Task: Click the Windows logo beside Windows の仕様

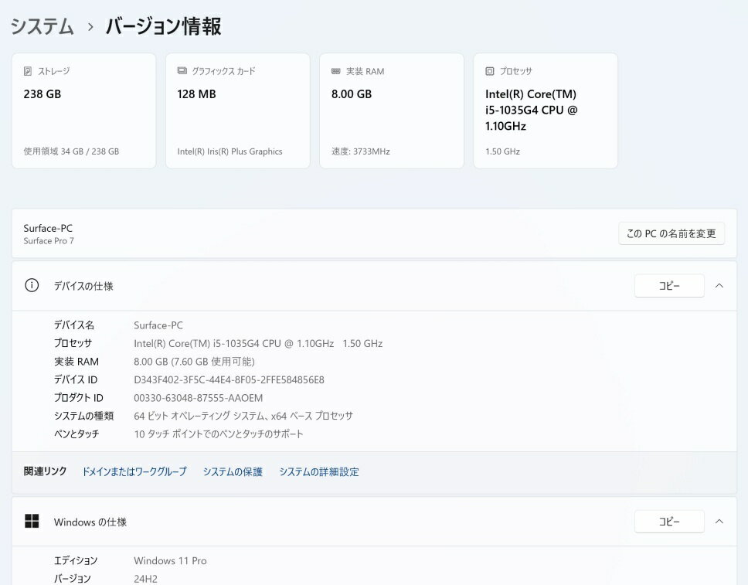Action: [x=32, y=522]
